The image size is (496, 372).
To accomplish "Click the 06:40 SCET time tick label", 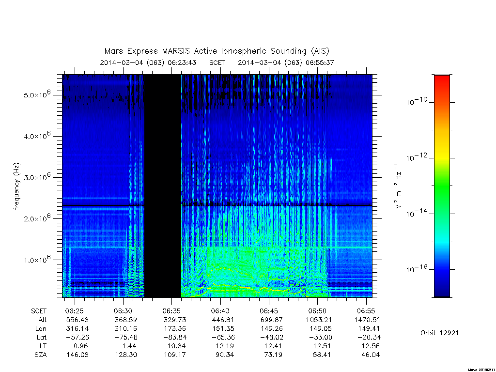I will [220, 311].
